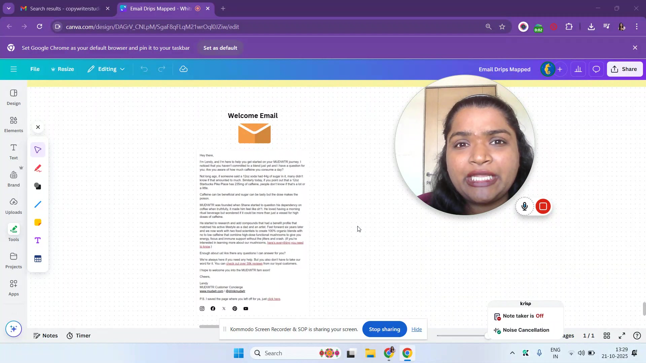Open the Elements panel
The height and width of the screenshot is (363, 646).
tap(13, 124)
